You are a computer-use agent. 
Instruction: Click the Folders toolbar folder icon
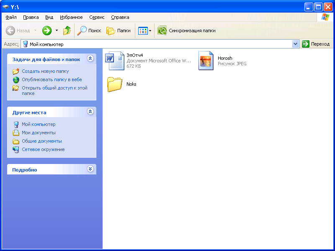coord(111,31)
